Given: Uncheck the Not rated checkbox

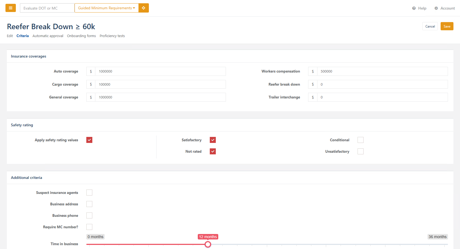Looking at the screenshot, I should [213, 151].
